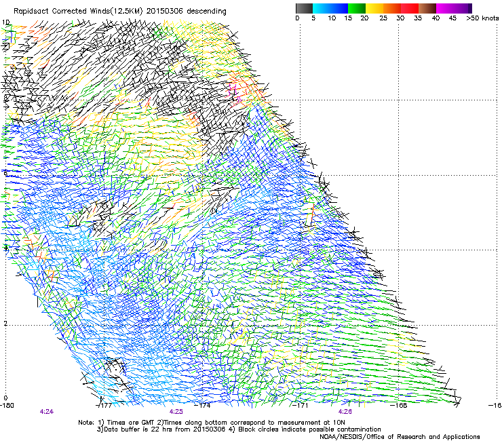Click the '5' legend scale label

(313, 18)
